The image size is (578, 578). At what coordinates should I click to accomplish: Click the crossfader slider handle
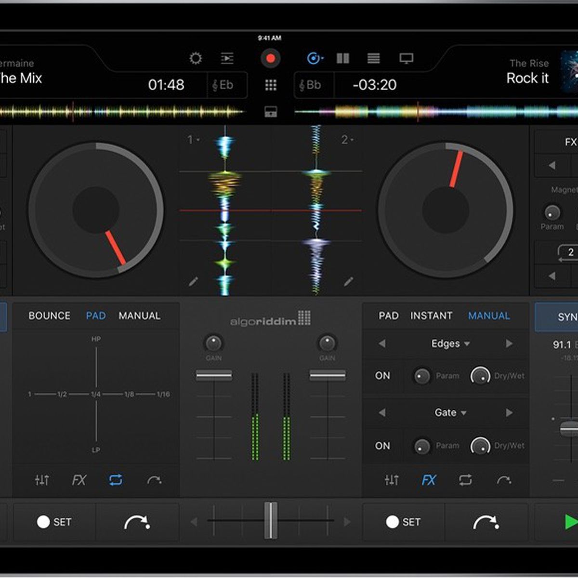271,521
